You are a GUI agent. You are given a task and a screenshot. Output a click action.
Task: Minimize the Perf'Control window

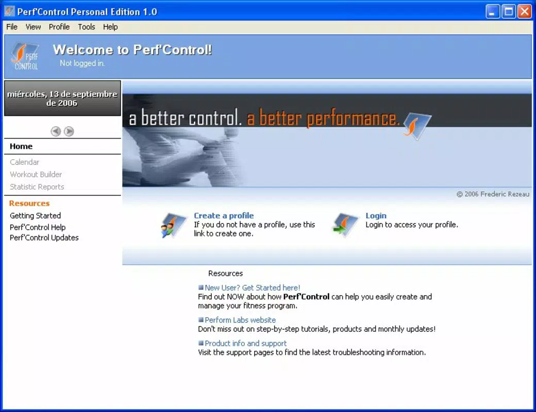tap(493, 12)
